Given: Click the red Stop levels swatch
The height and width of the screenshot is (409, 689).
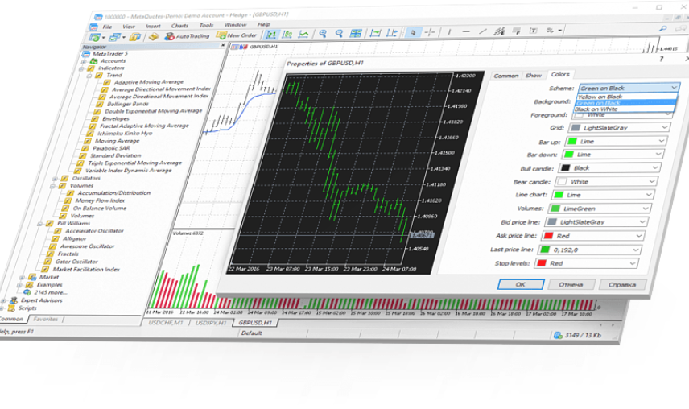Looking at the screenshot, I should click(x=542, y=263).
